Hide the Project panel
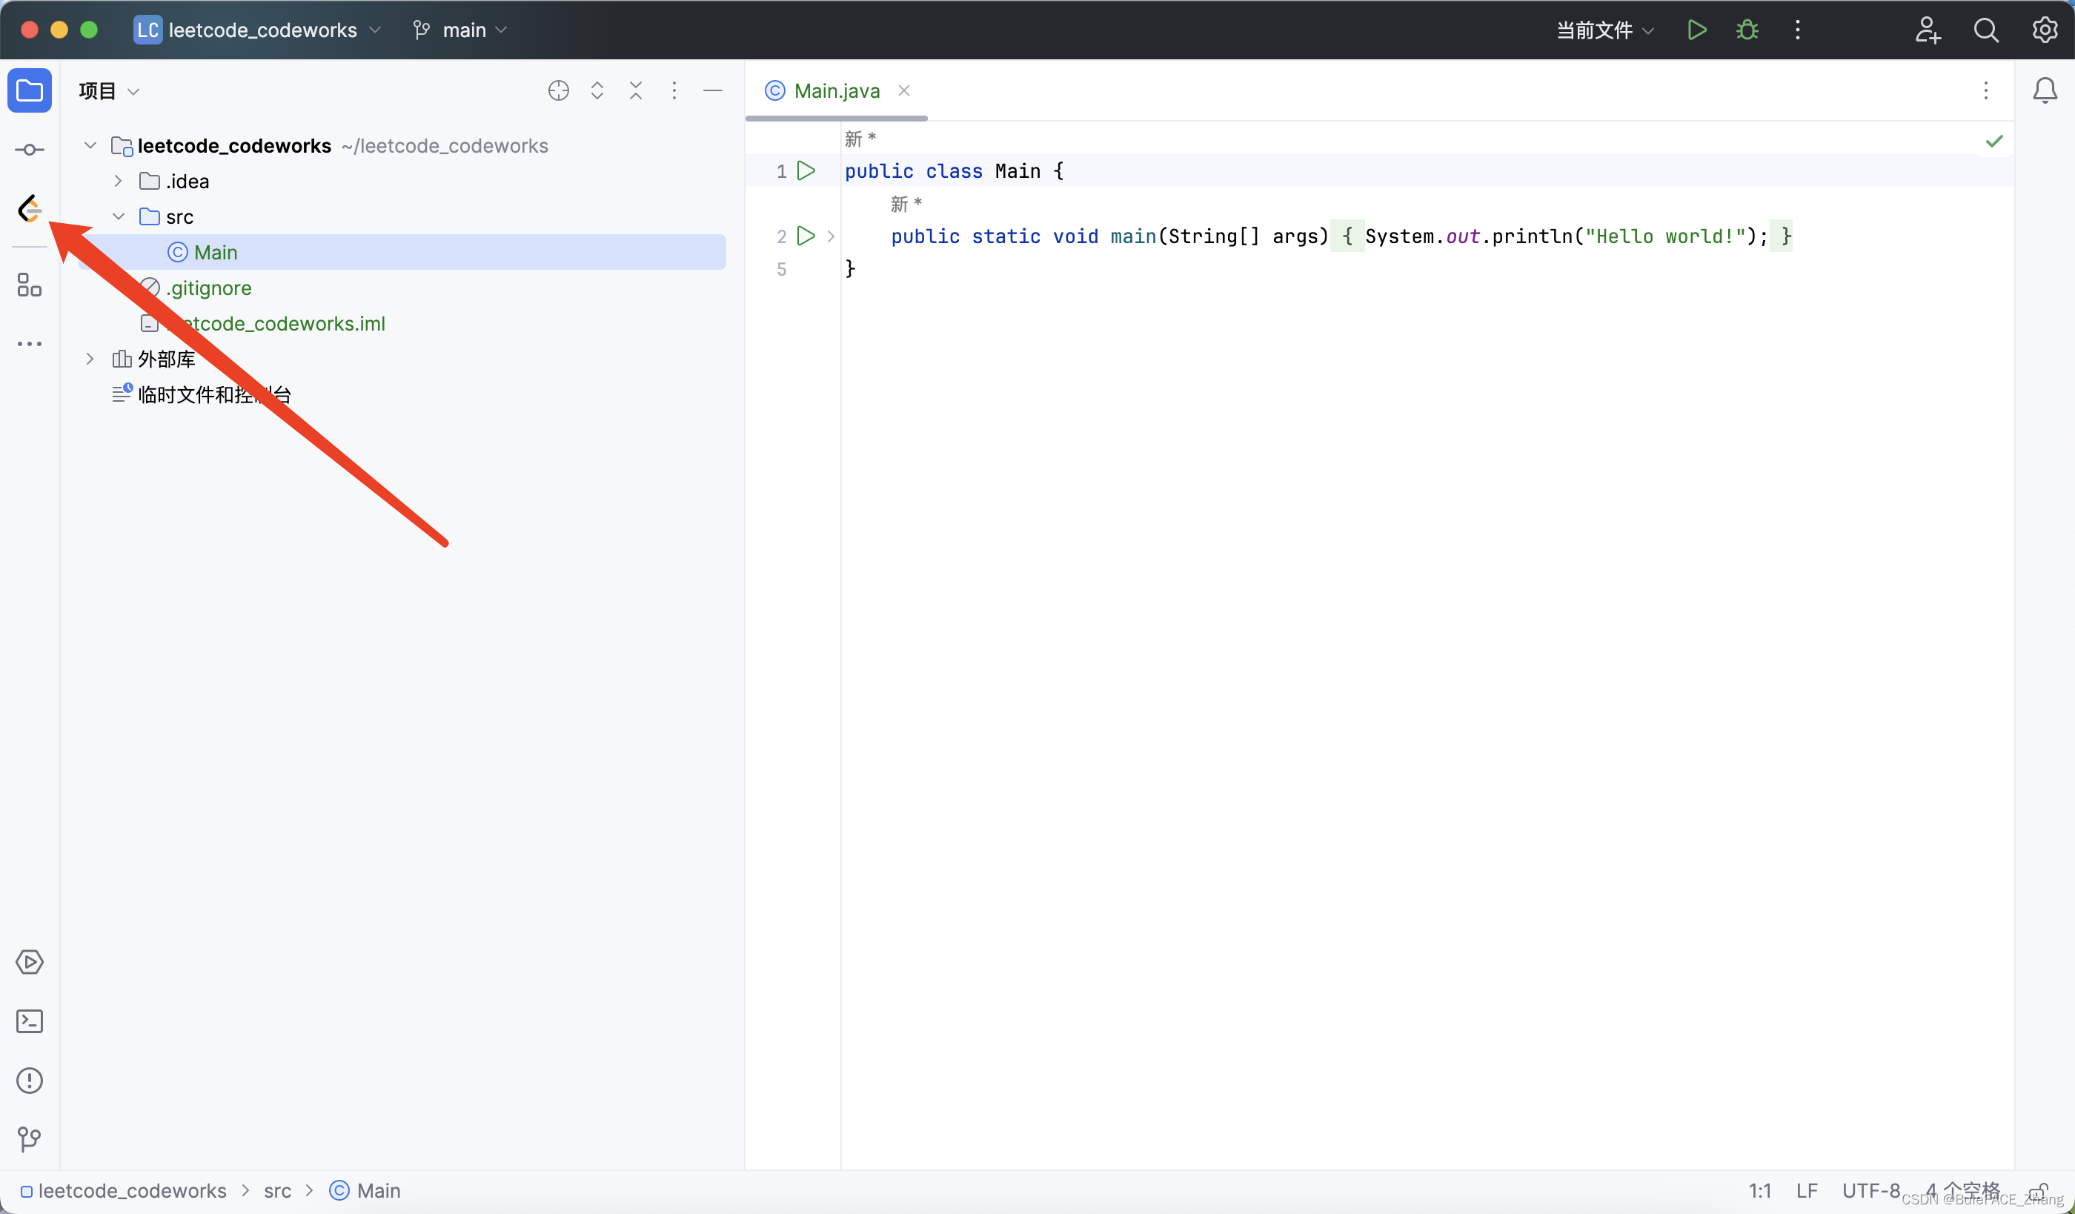Viewport: 2075px width, 1214px height. tap(713, 90)
